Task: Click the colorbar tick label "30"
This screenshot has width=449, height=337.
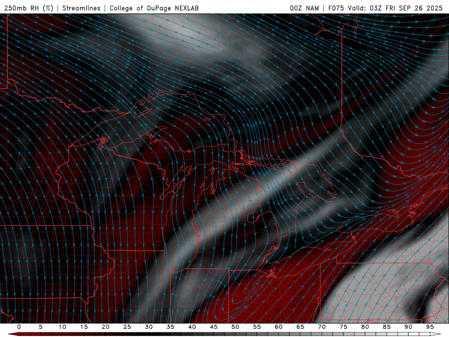Action: pyautogui.click(x=149, y=327)
